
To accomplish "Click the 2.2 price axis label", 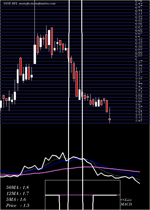I will pos(137,36).
